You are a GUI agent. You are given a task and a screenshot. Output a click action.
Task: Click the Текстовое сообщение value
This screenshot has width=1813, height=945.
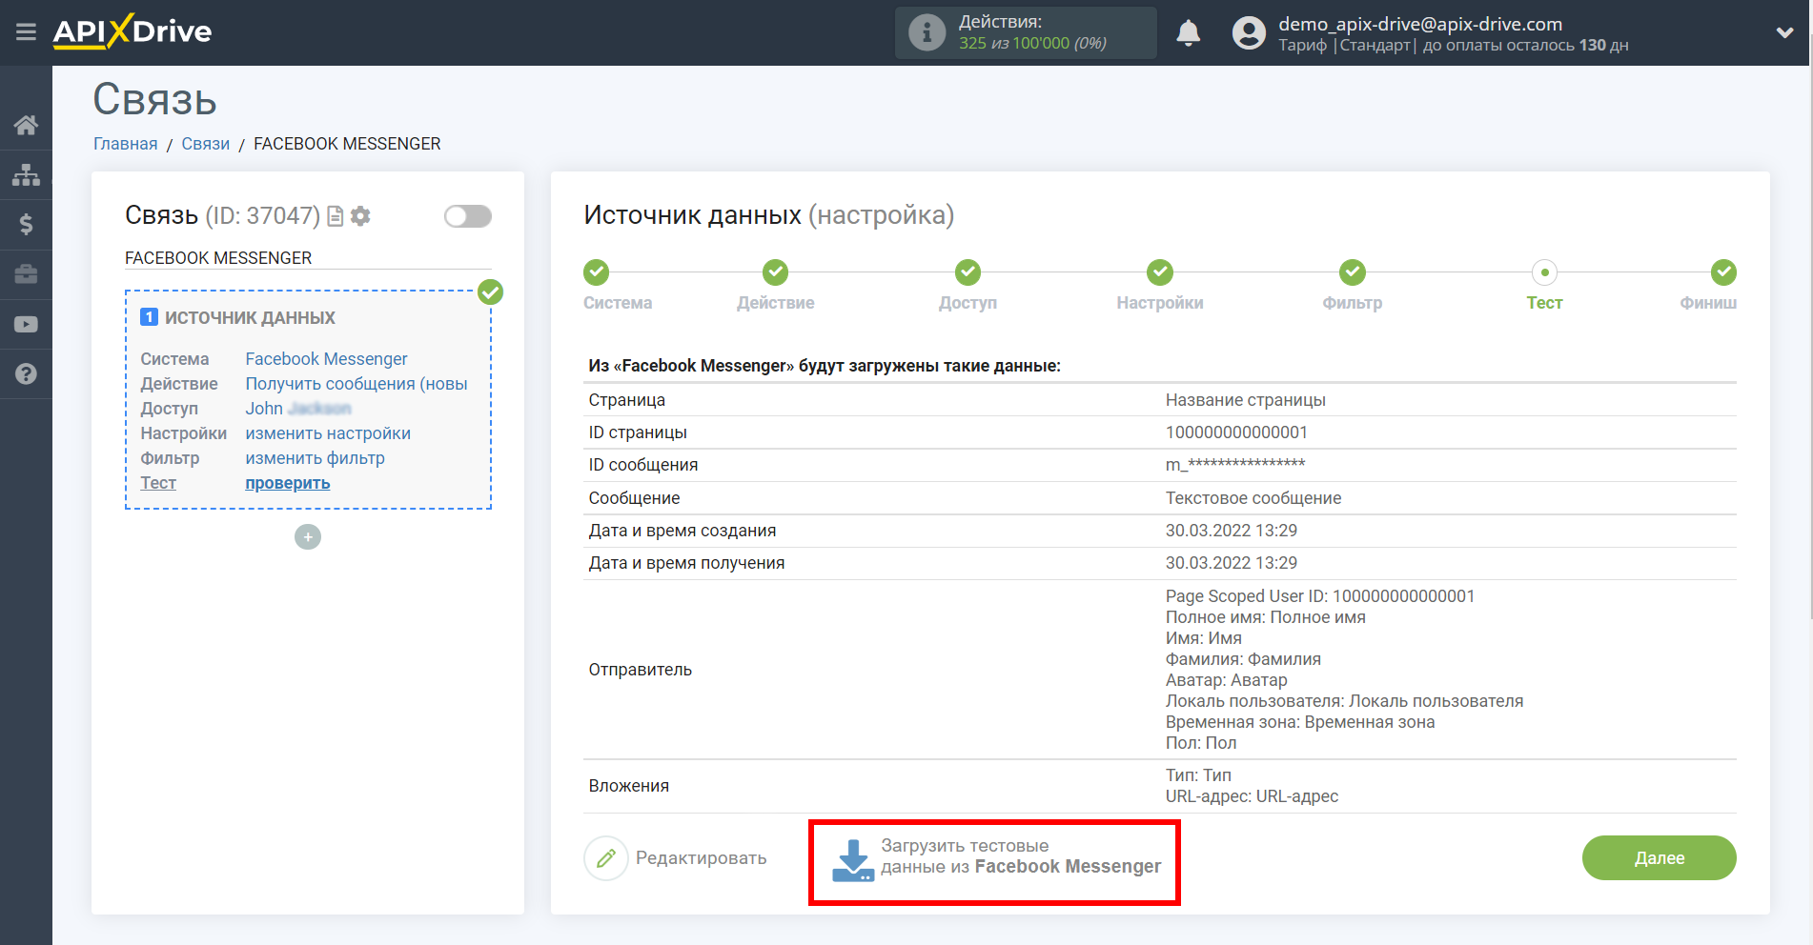click(1253, 498)
